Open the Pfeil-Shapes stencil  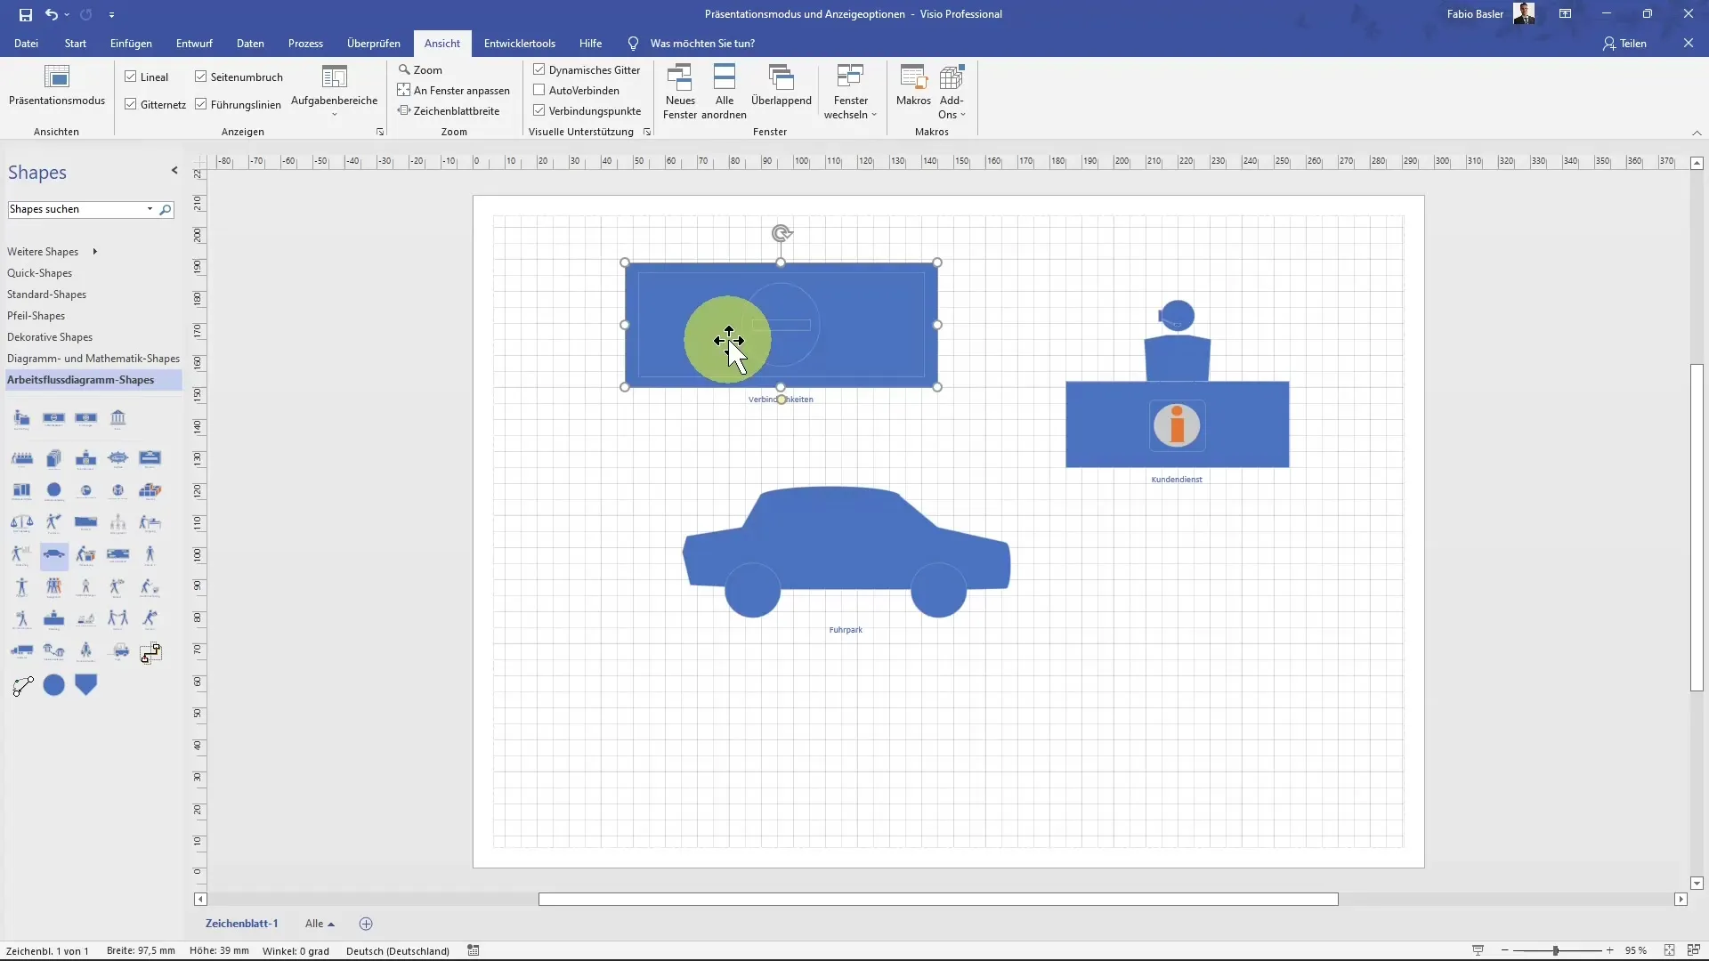point(36,316)
